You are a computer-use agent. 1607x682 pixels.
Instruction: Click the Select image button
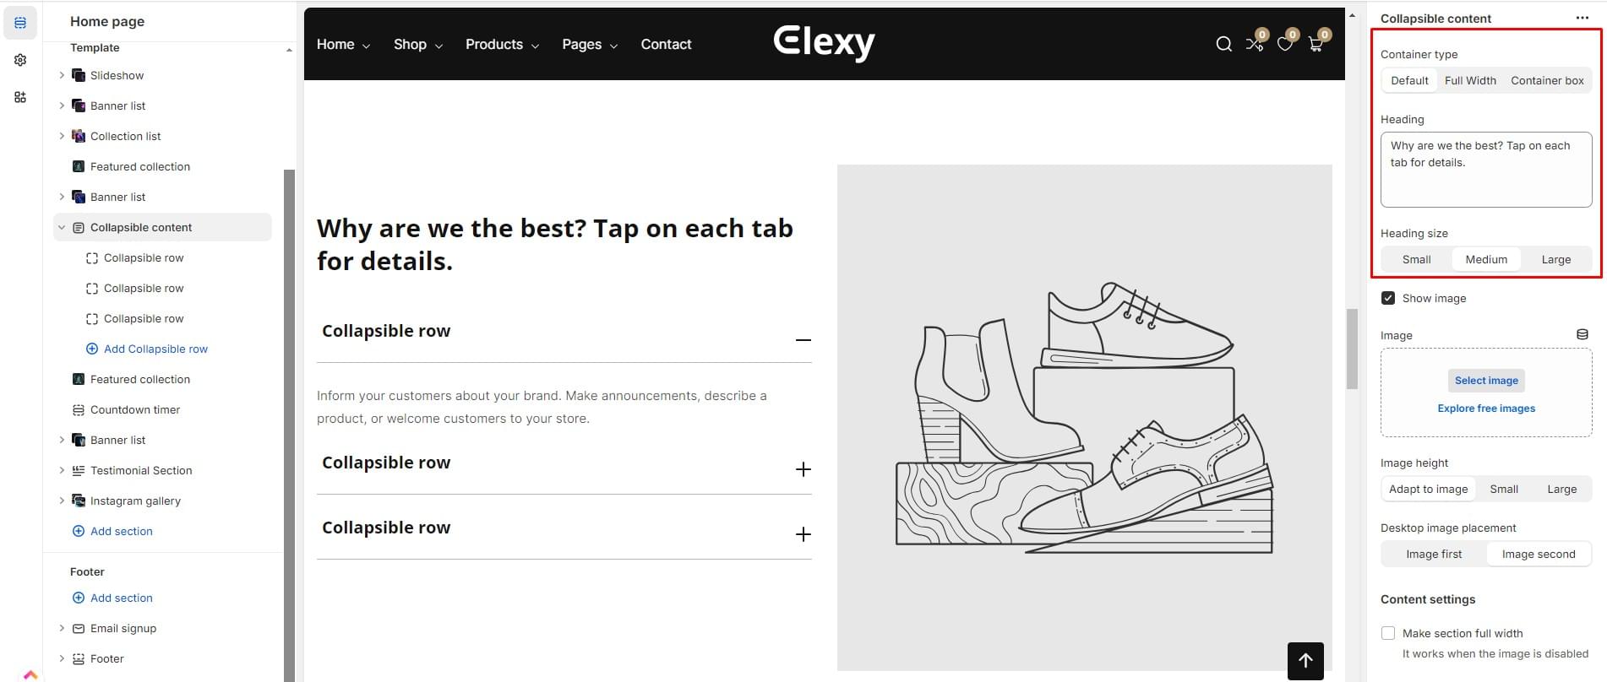(x=1486, y=381)
